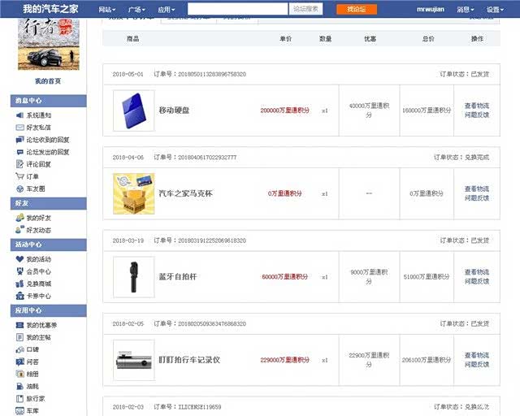Click the 我的优惠券 ticket icon

(x=19, y=325)
